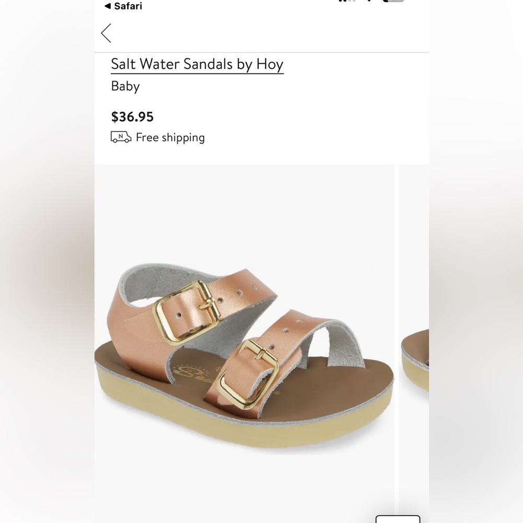Image resolution: width=523 pixels, height=523 pixels.
Task: Collapse the product detail view with the chevron
Action: (106, 33)
